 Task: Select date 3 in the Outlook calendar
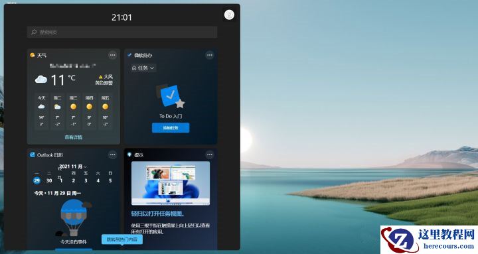coord(86,180)
